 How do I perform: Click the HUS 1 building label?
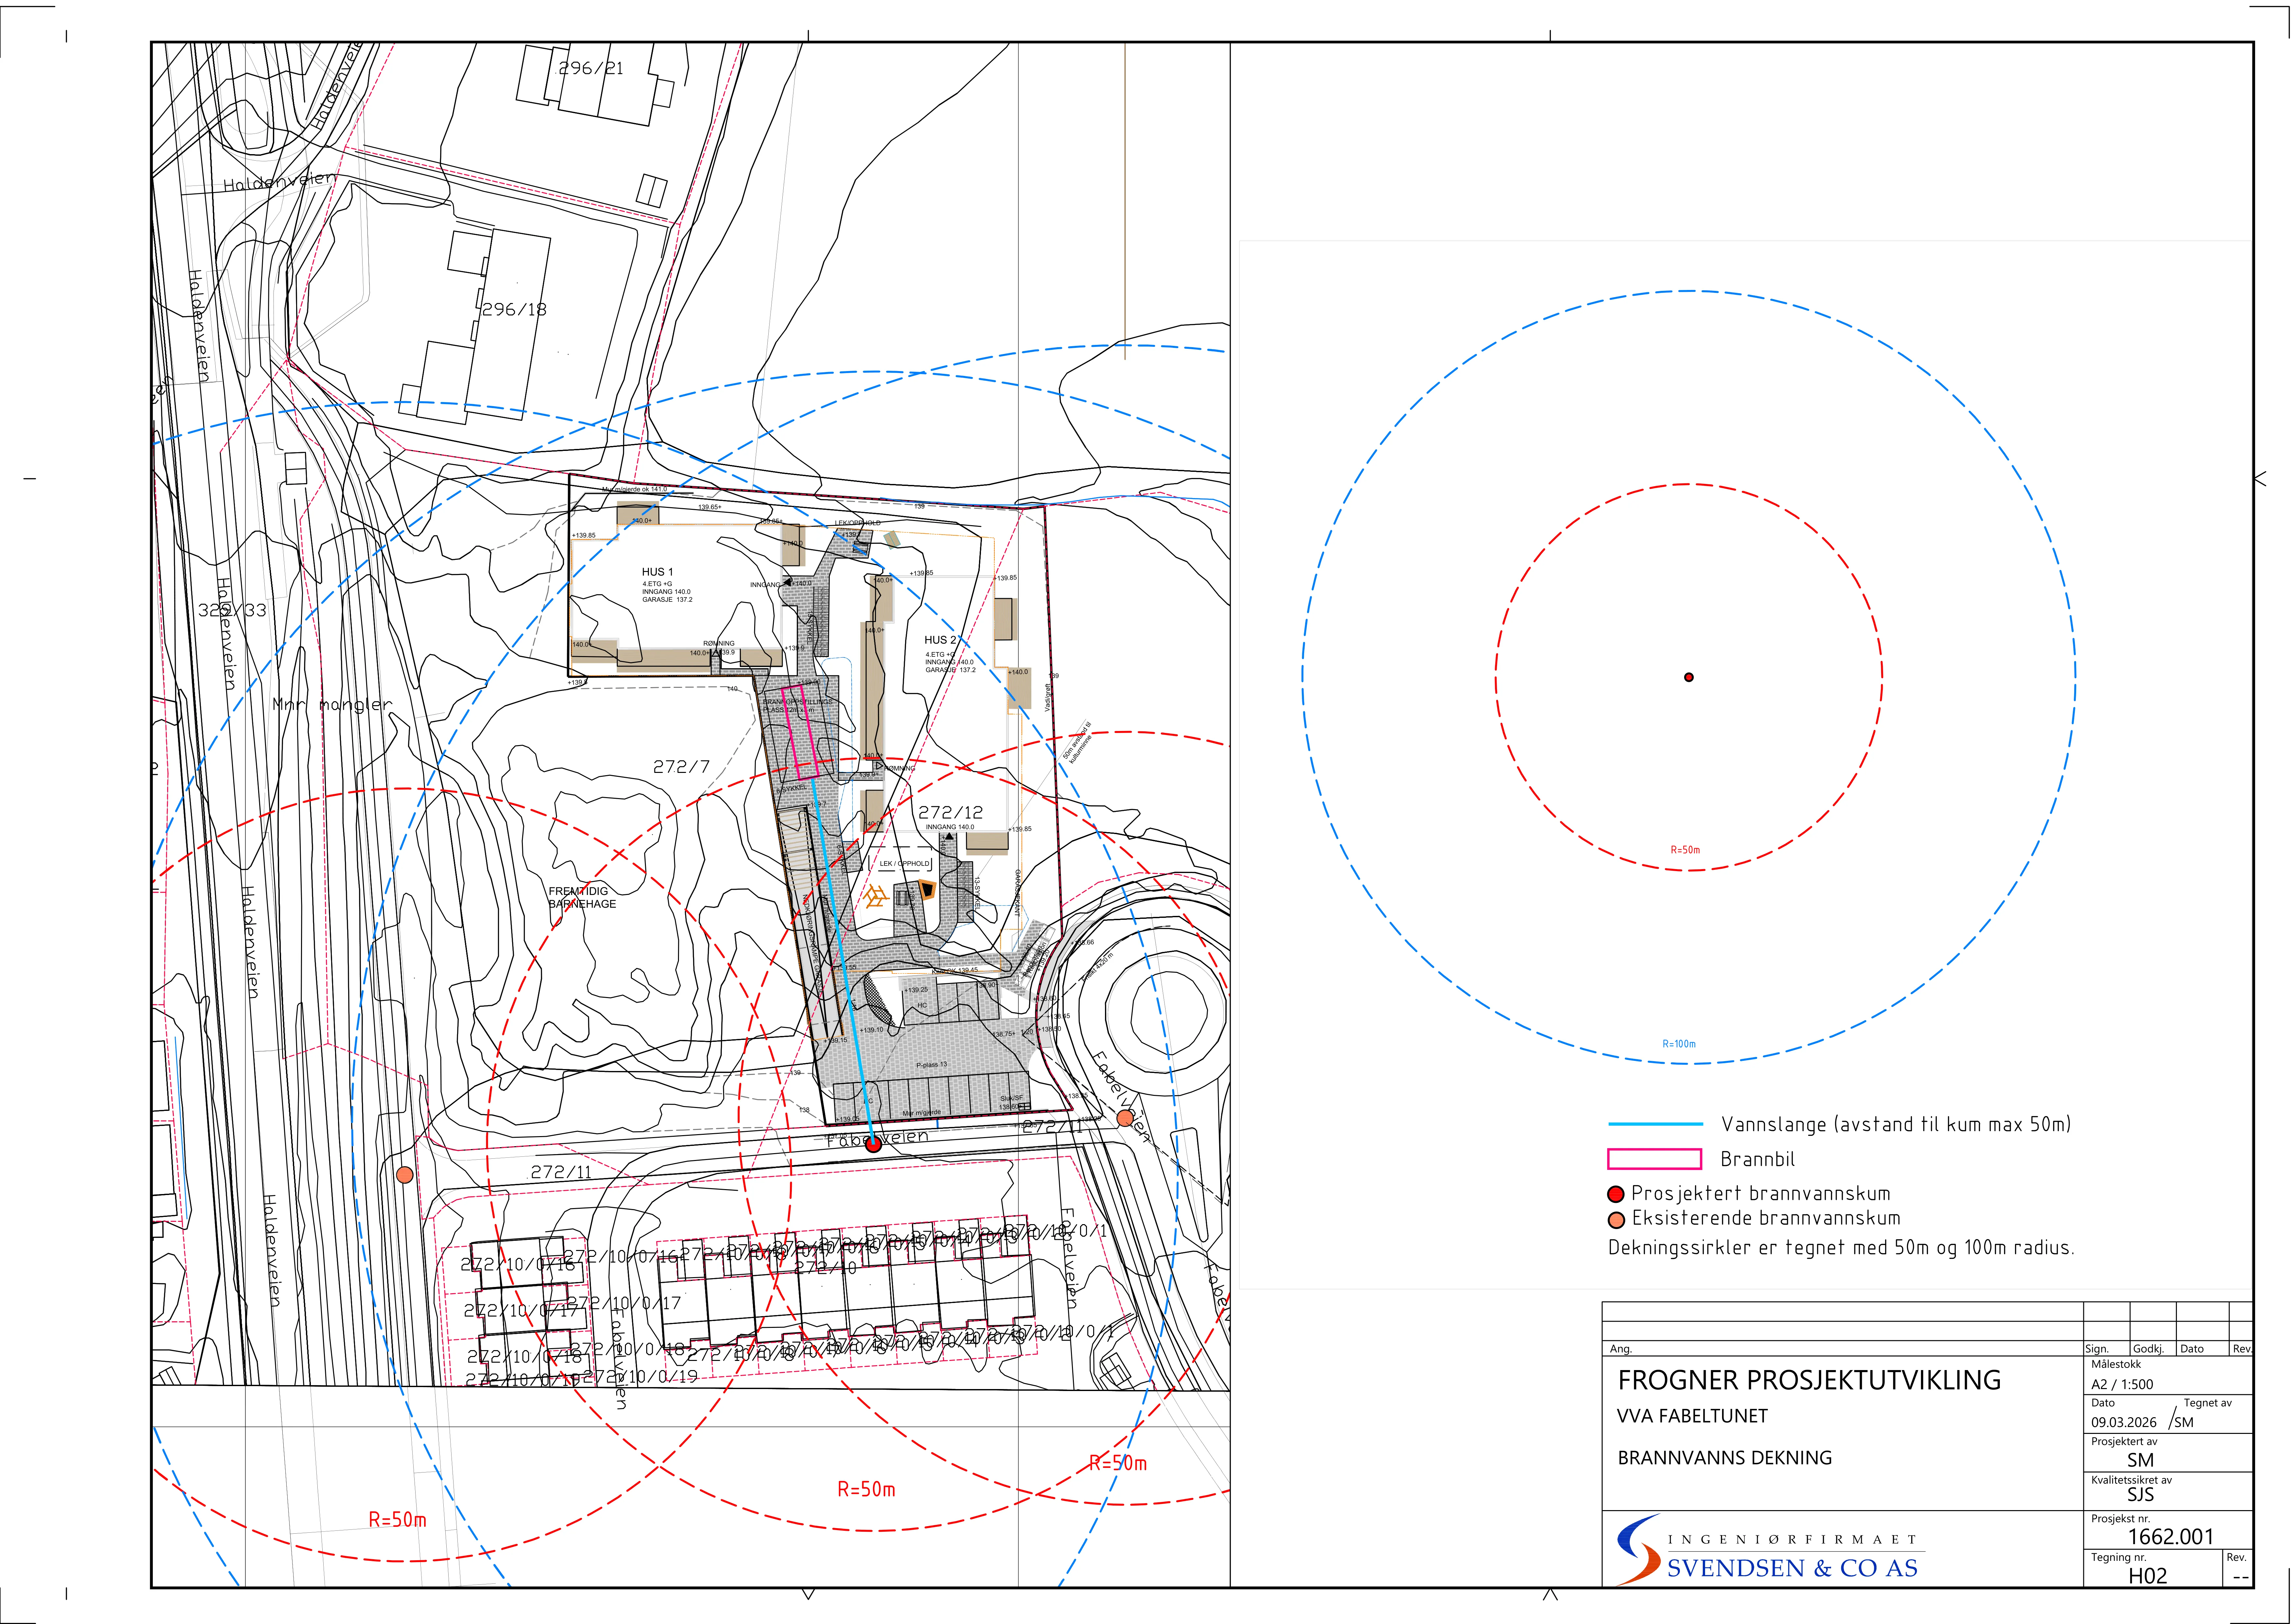657,572
